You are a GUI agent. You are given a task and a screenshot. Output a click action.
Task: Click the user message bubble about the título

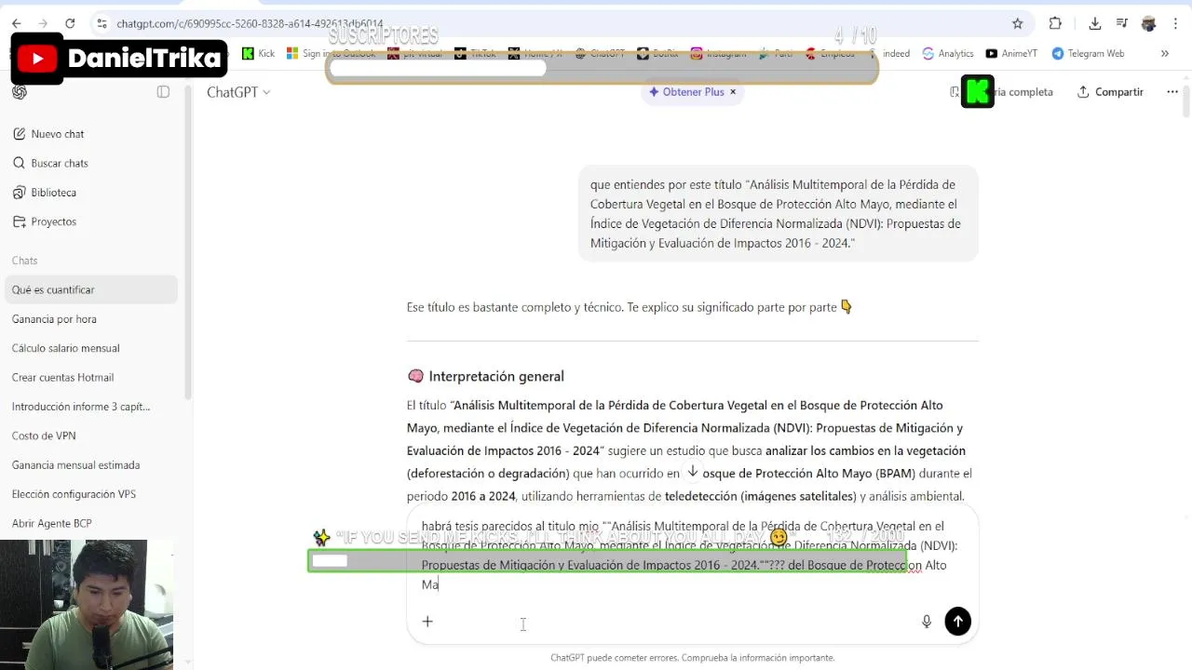(x=778, y=214)
